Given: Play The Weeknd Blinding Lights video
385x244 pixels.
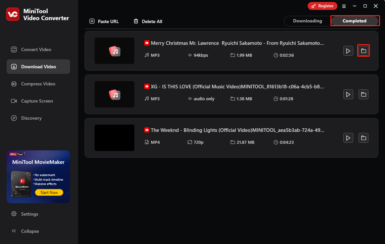Looking at the screenshot, I should (348, 138).
